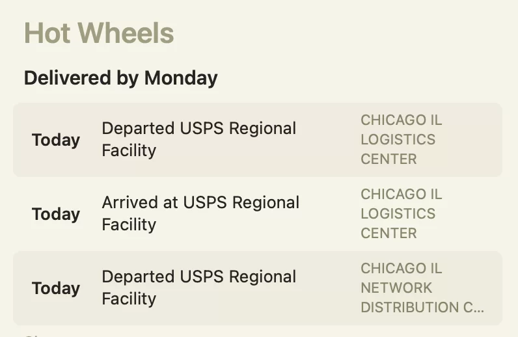
Task: Open the Departed entry from Network Distribution
Action: point(258,288)
